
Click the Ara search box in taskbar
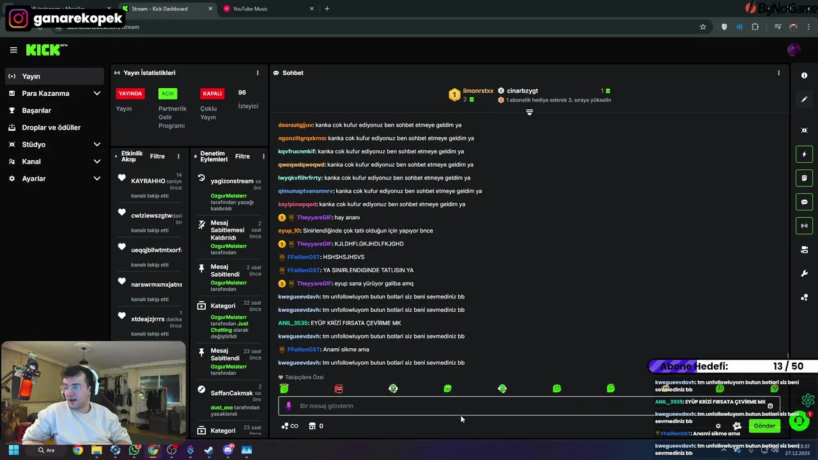point(48,450)
